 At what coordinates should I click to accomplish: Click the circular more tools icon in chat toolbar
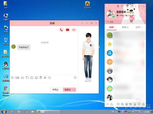click(49, 78)
